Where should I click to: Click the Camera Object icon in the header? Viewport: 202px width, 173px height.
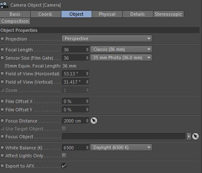click(x=4, y=5)
